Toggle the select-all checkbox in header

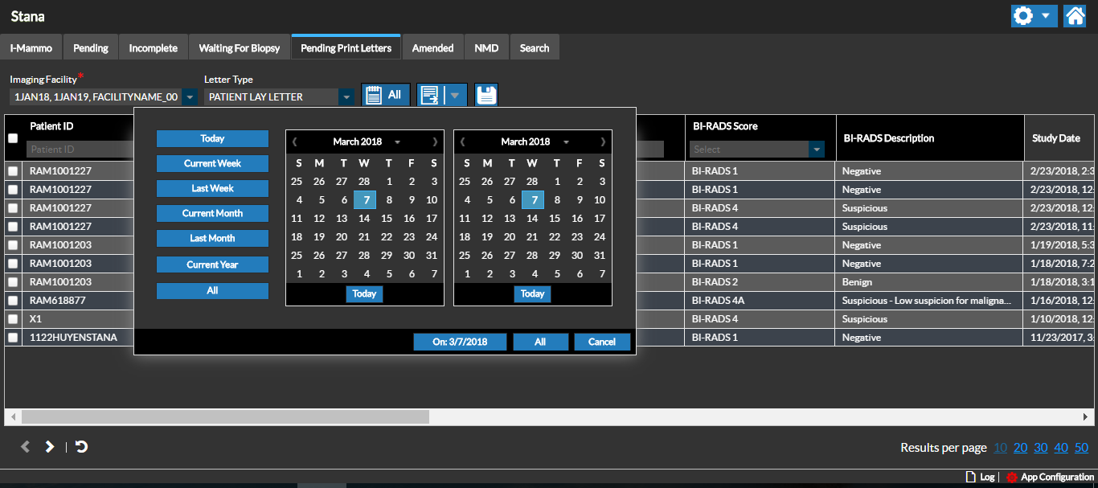point(13,138)
